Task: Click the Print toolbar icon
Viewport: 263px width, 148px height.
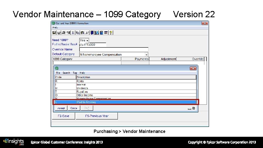Action: [63, 33]
